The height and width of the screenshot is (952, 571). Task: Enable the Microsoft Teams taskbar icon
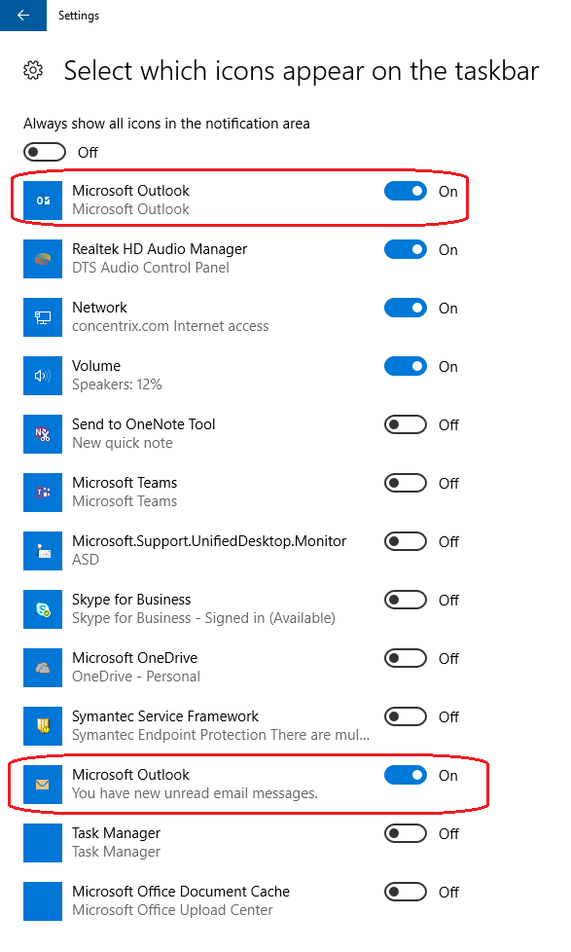pos(406,483)
